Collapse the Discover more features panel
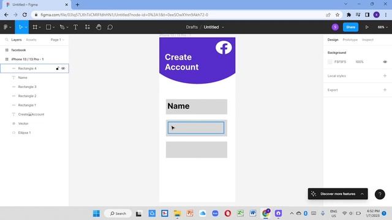This screenshot has height=220, width=392. (x=362, y=194)
